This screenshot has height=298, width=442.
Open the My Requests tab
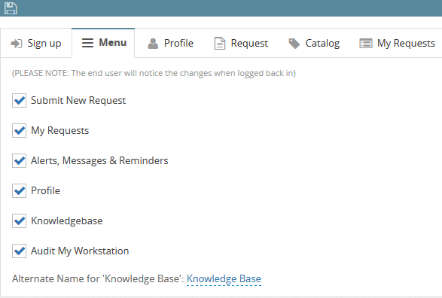[398, 44]
